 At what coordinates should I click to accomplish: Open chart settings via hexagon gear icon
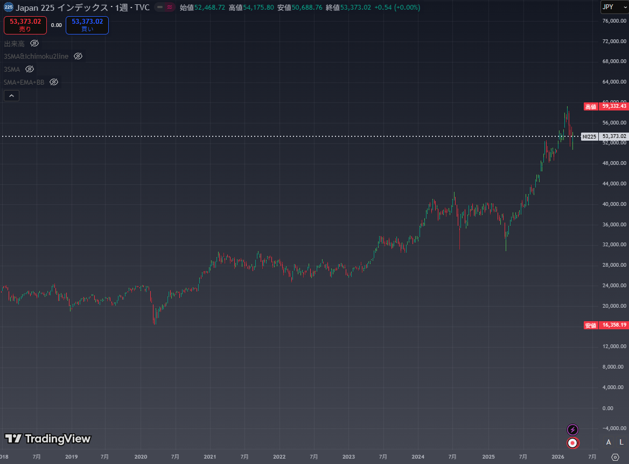click(616, 457)
